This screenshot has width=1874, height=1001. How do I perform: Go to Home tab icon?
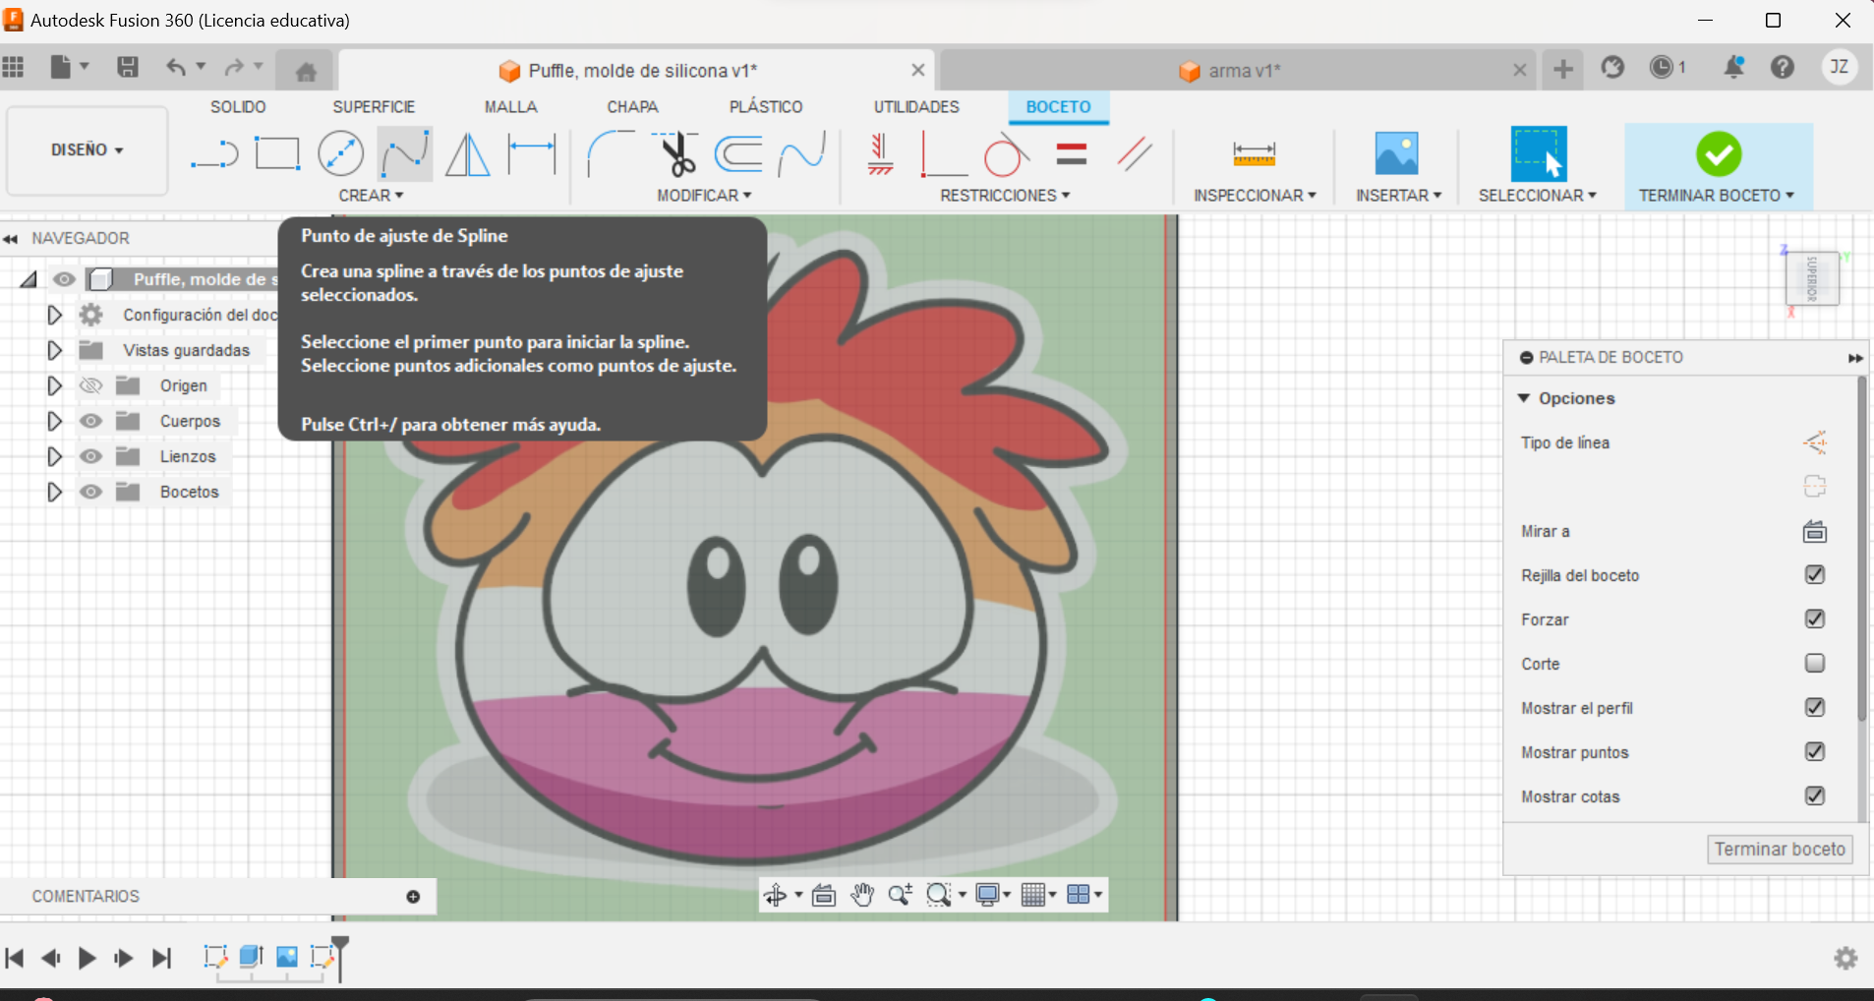pos(306,71)
